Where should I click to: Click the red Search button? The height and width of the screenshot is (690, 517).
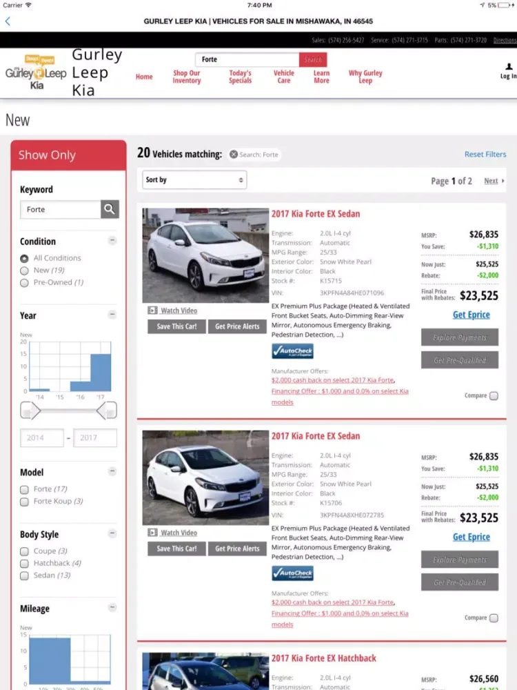(x=312, y=59)
